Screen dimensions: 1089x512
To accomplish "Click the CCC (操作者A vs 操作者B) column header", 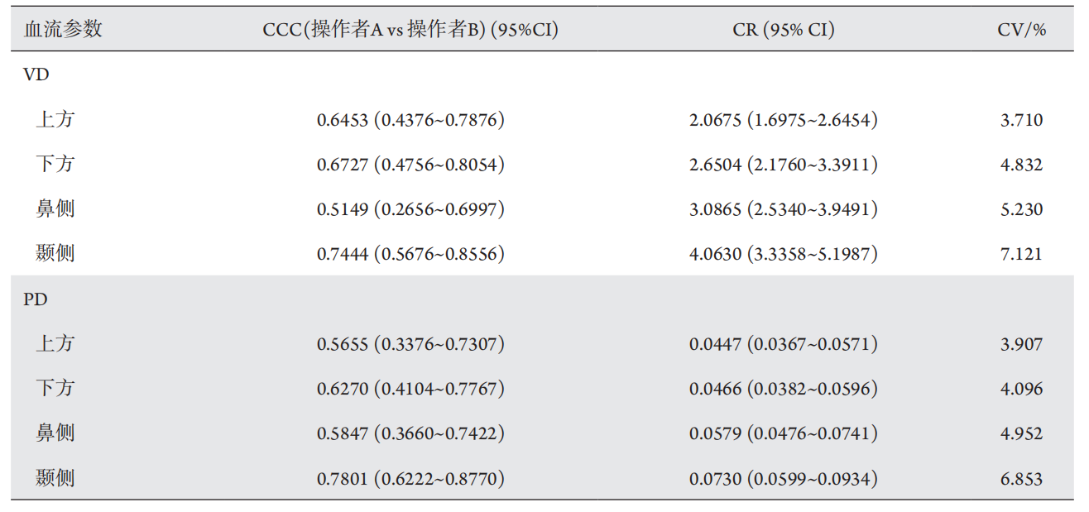I will click(410, 30).
